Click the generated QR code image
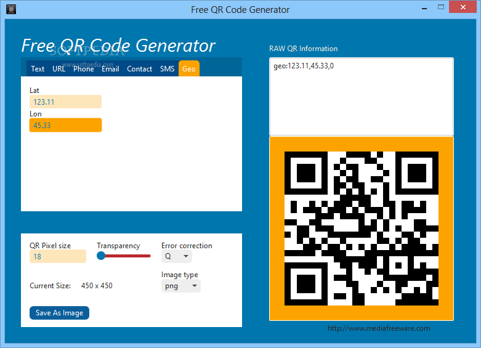The image size is (481, 348). (362, 229)
